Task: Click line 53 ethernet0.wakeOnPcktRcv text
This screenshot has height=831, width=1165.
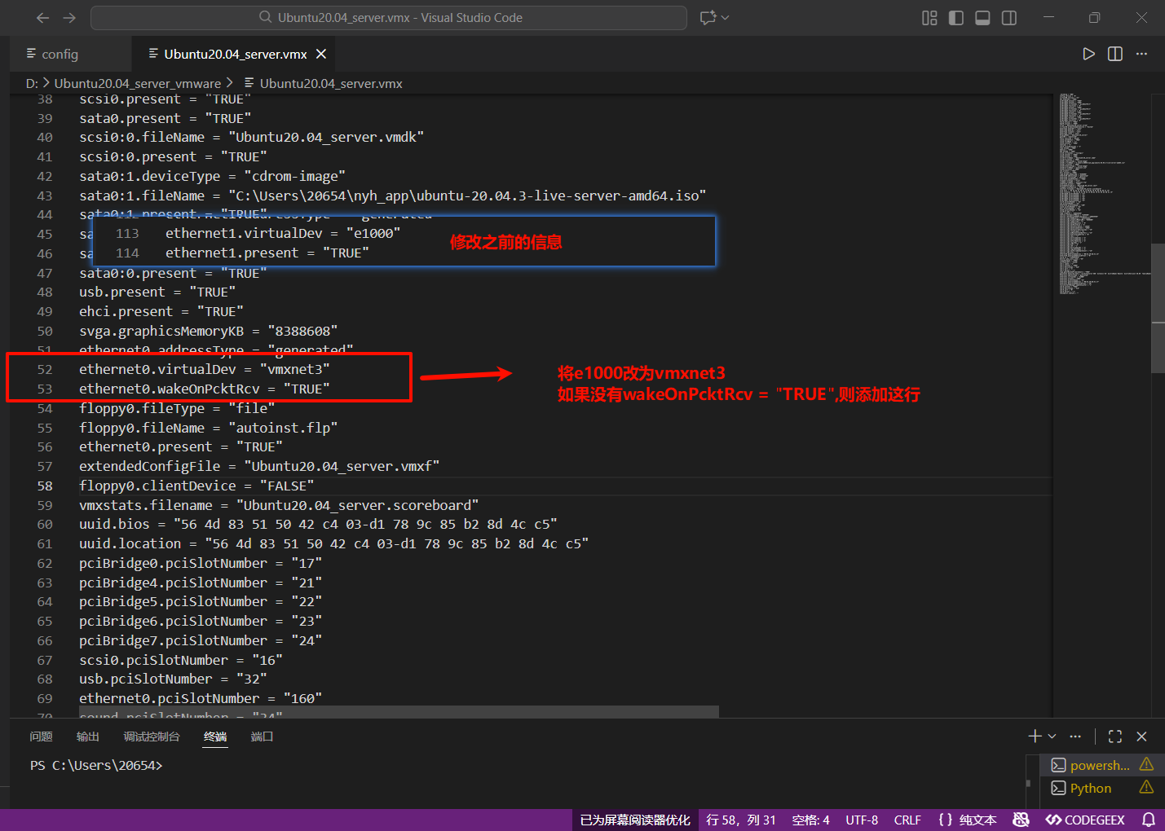Action: point(205,389)
